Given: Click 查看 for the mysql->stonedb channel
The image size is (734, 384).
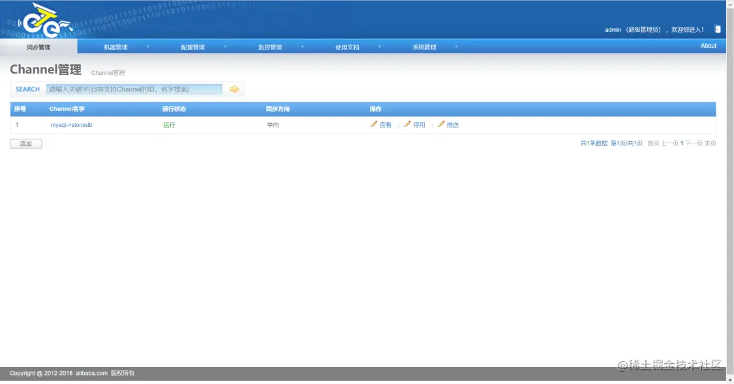Looking at the screenshot, I should click(x=385, y=125).
